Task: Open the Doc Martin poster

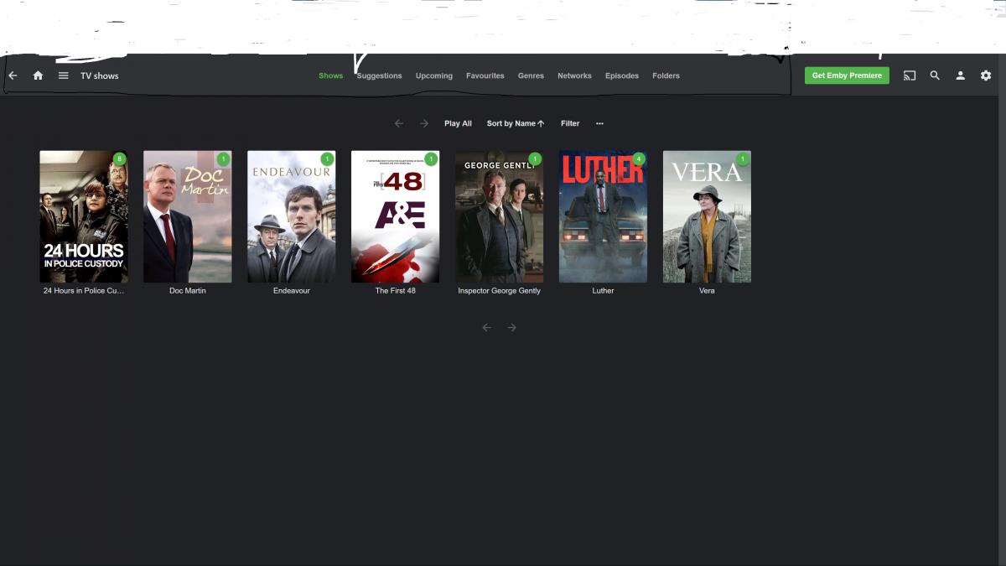Action: click(x=188, y=216)
